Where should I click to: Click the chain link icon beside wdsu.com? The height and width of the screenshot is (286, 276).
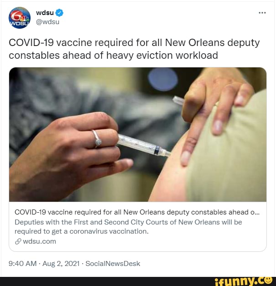pos(18,241)
